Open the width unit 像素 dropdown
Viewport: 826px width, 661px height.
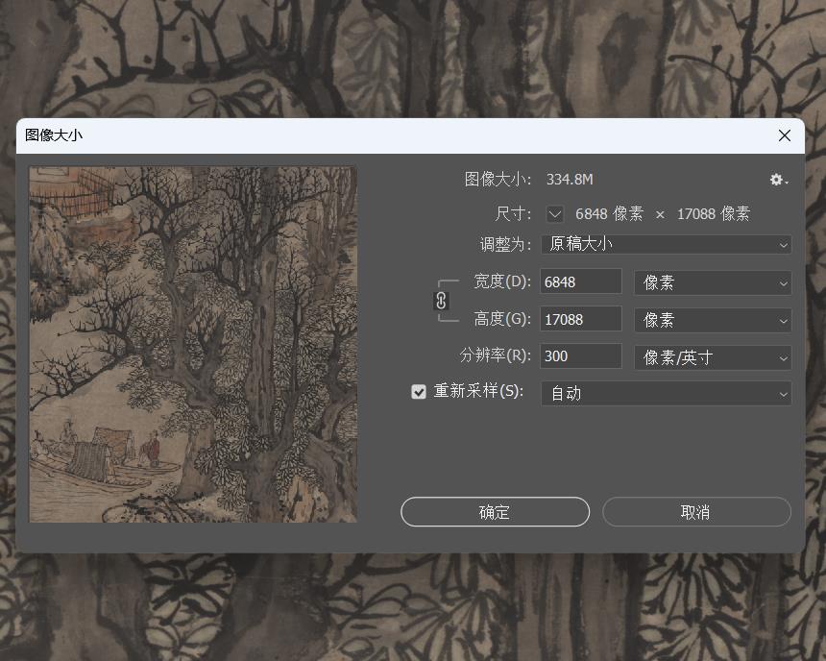pos(713,282)
